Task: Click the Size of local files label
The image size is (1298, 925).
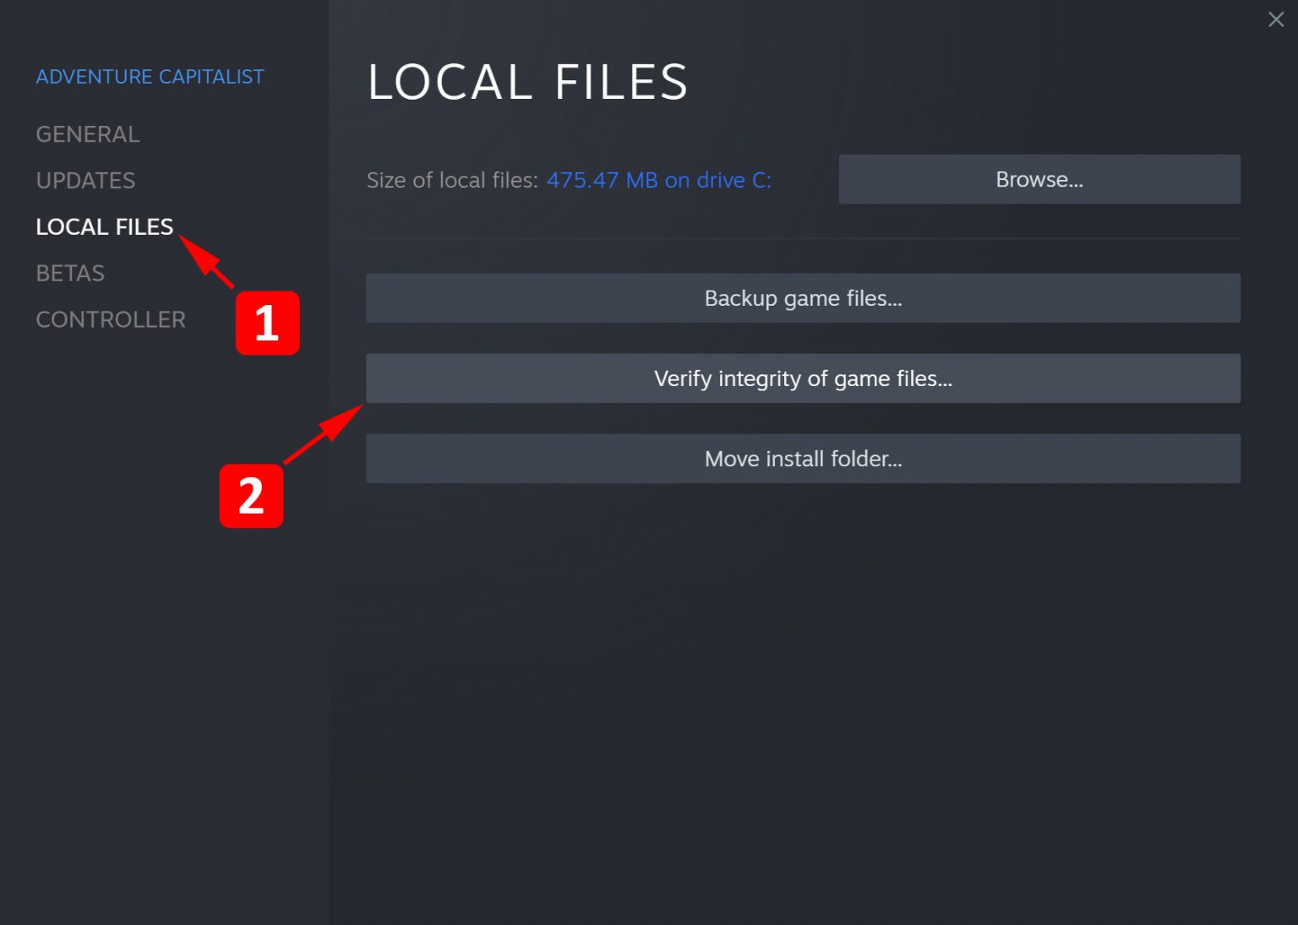Action: click(x=450, y=180)
